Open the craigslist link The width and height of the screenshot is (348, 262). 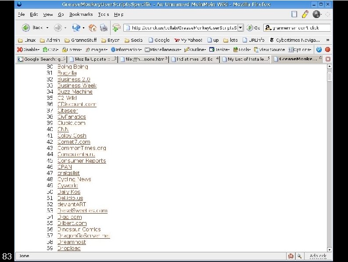tap(68, 173)
